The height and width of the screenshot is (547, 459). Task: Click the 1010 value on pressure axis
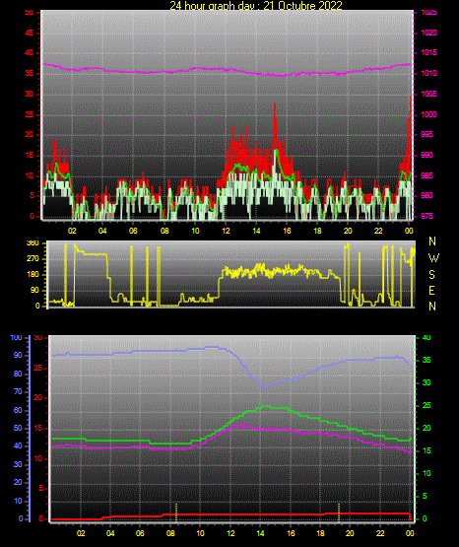(428, 73)
